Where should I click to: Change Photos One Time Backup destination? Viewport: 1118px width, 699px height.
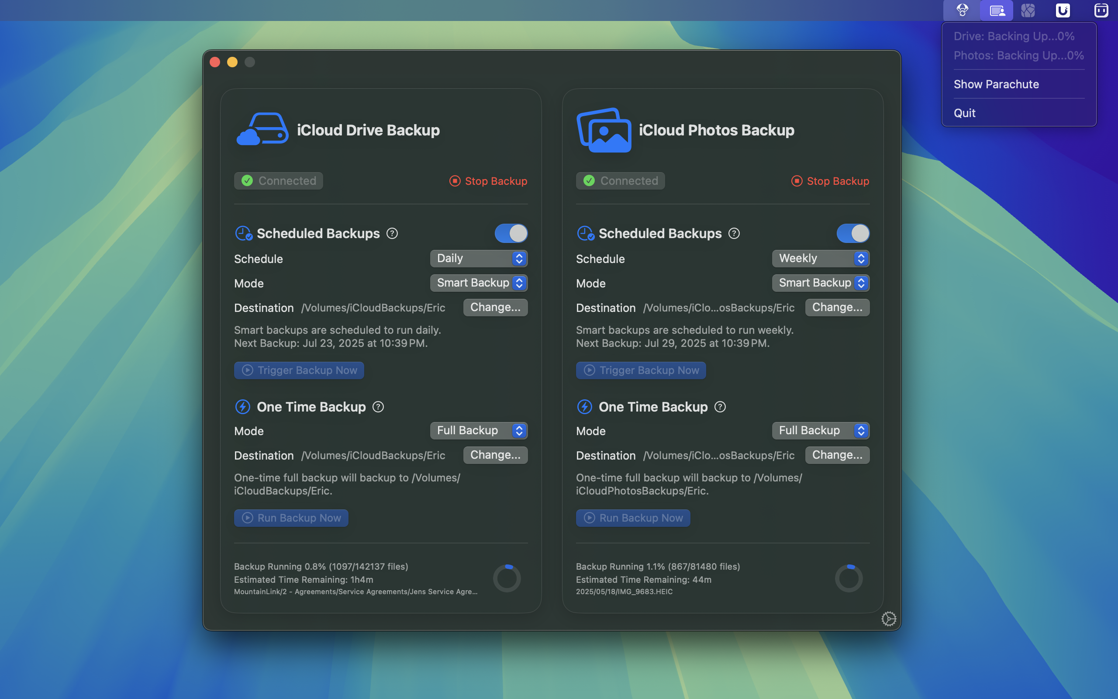click(x=837, y=455)
